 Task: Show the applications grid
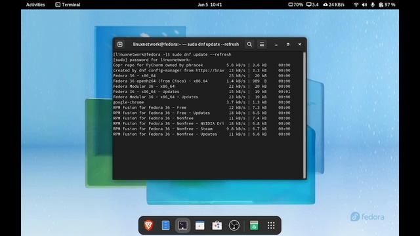271,226
